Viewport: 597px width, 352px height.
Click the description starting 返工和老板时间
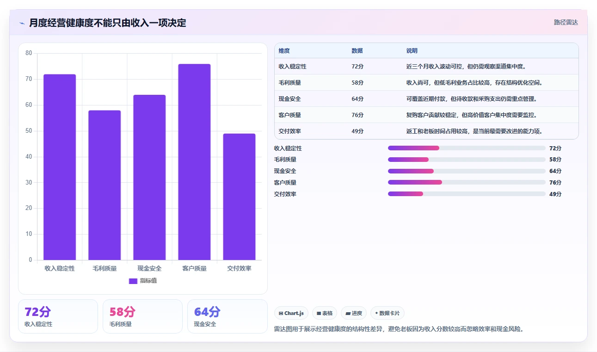(x=474, y=131)
